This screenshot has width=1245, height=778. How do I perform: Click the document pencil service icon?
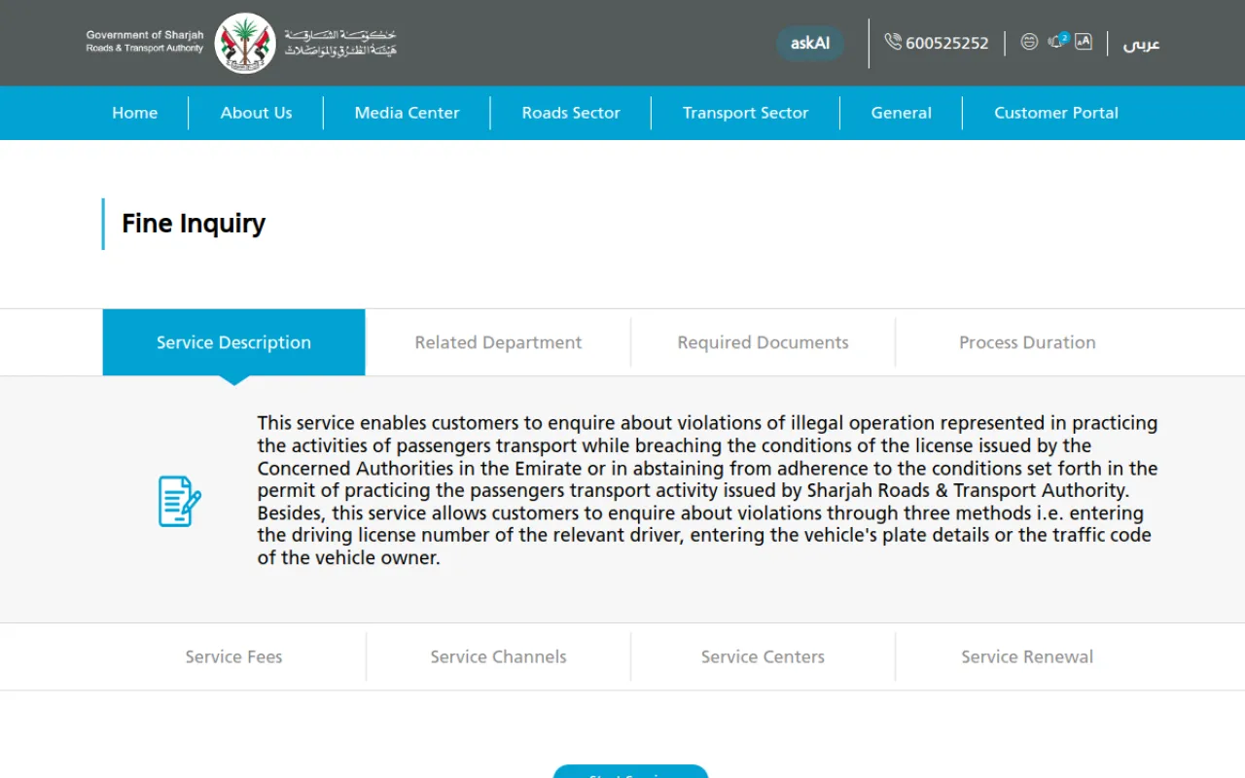pyautogui.click(x=180, y=501)
